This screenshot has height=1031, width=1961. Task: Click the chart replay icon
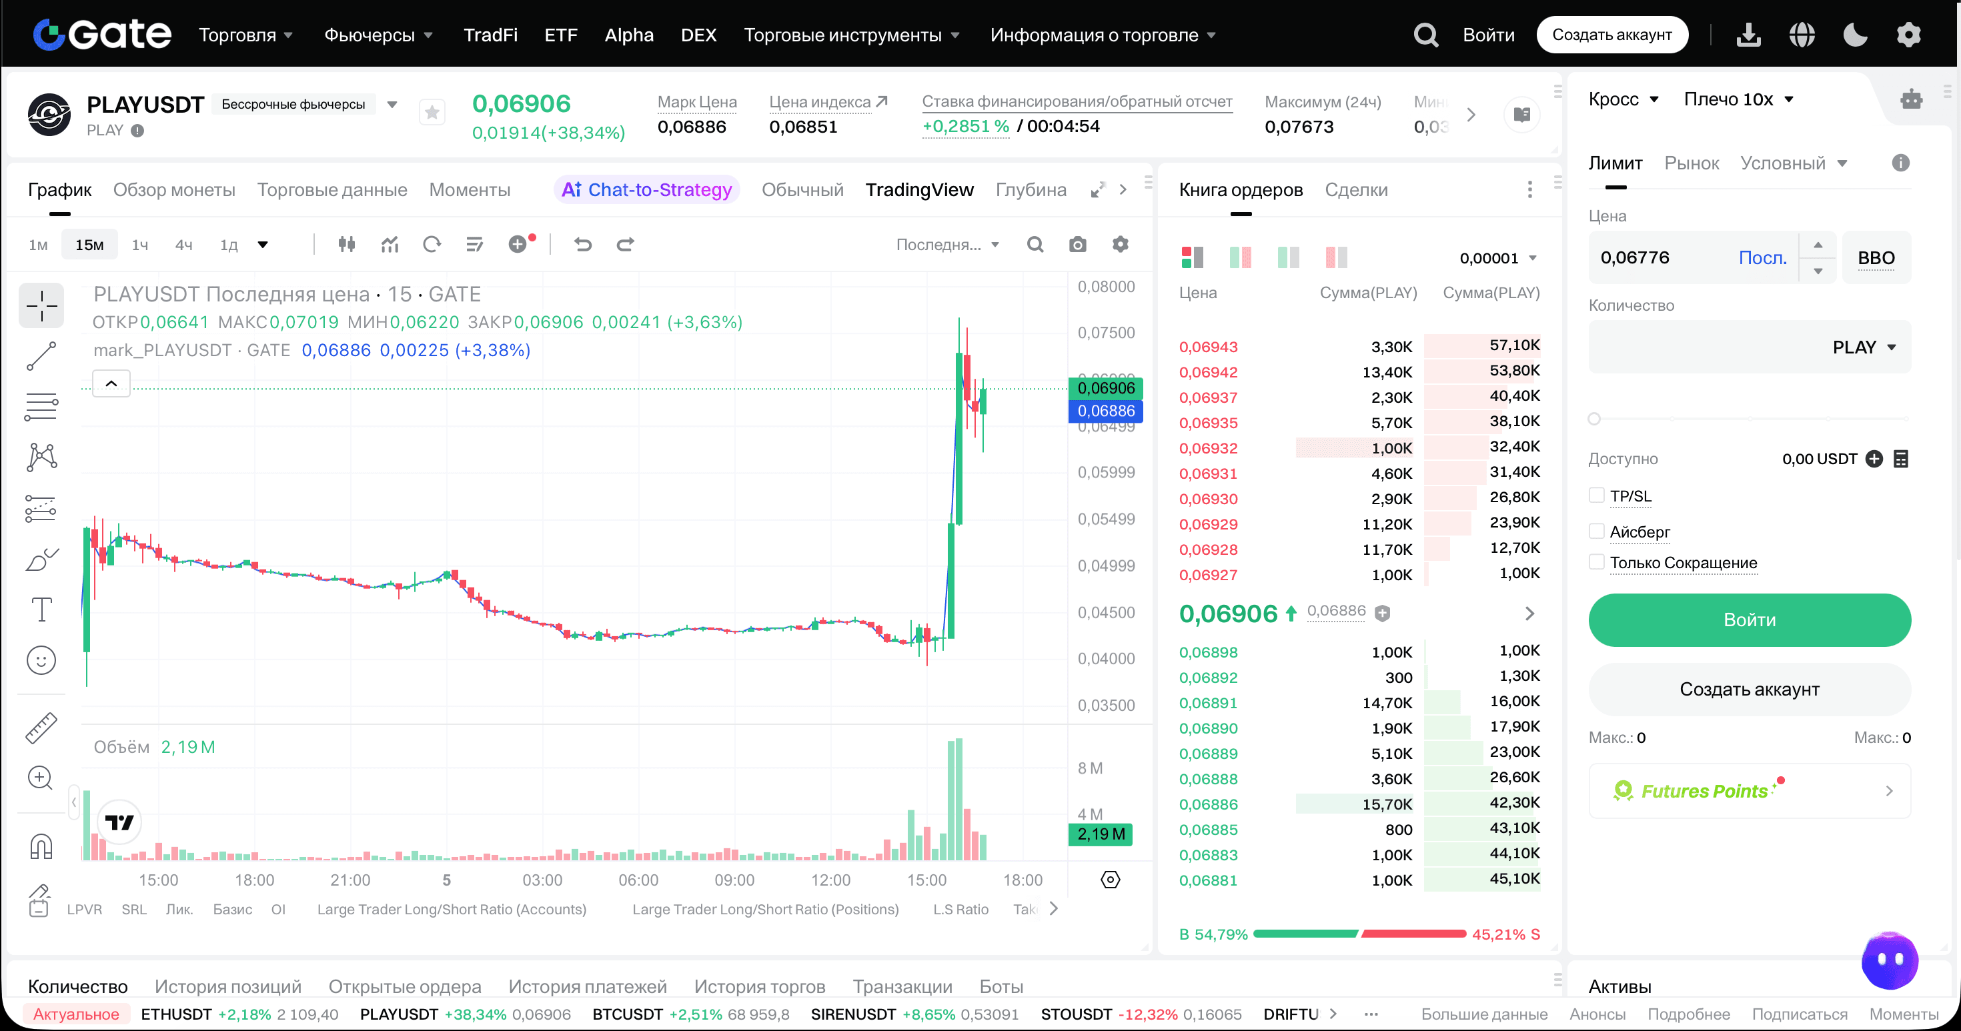coord(432,244)
